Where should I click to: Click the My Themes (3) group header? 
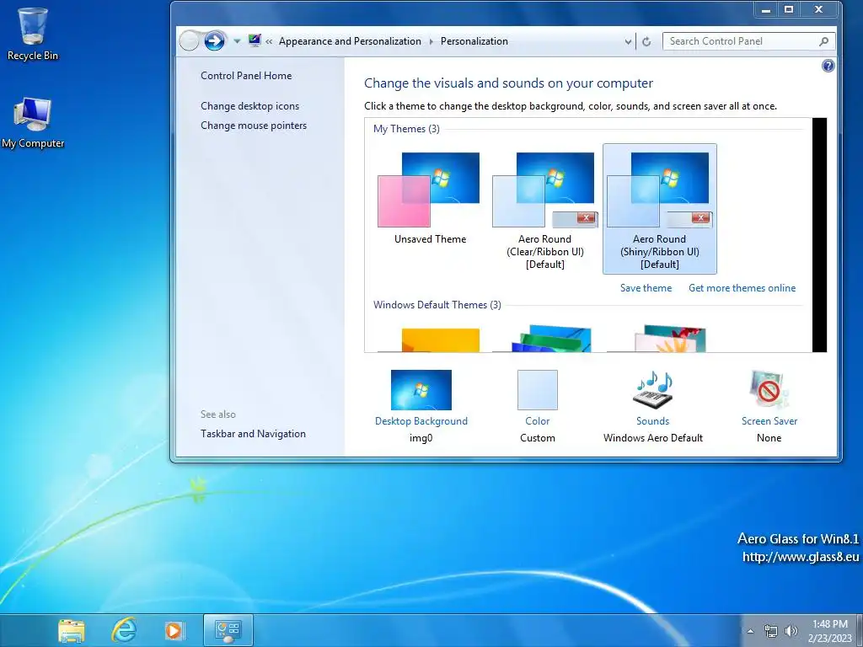tap(406, 129)
